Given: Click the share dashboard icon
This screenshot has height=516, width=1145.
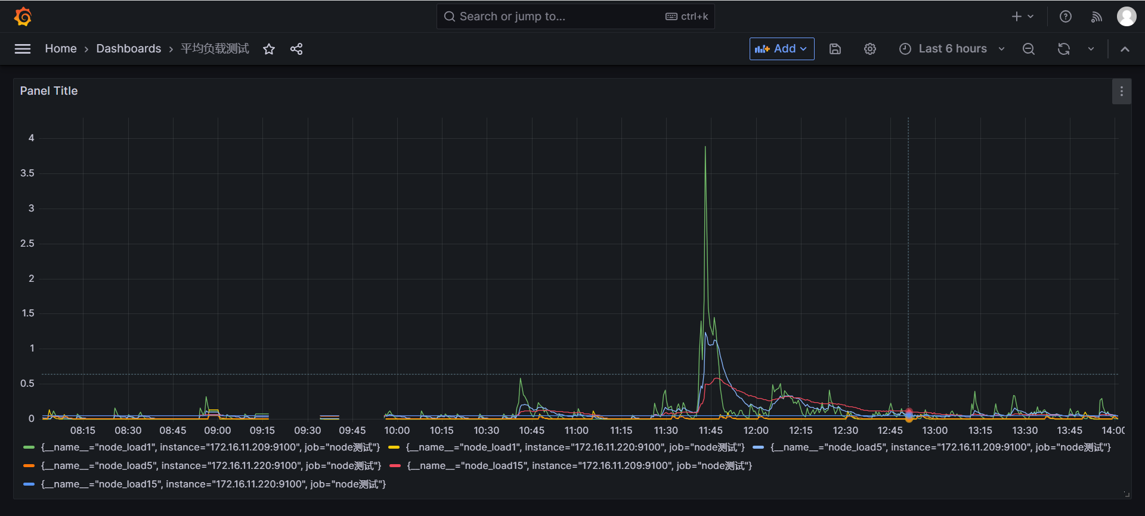Looking at the screenshot, I should 296,49.
